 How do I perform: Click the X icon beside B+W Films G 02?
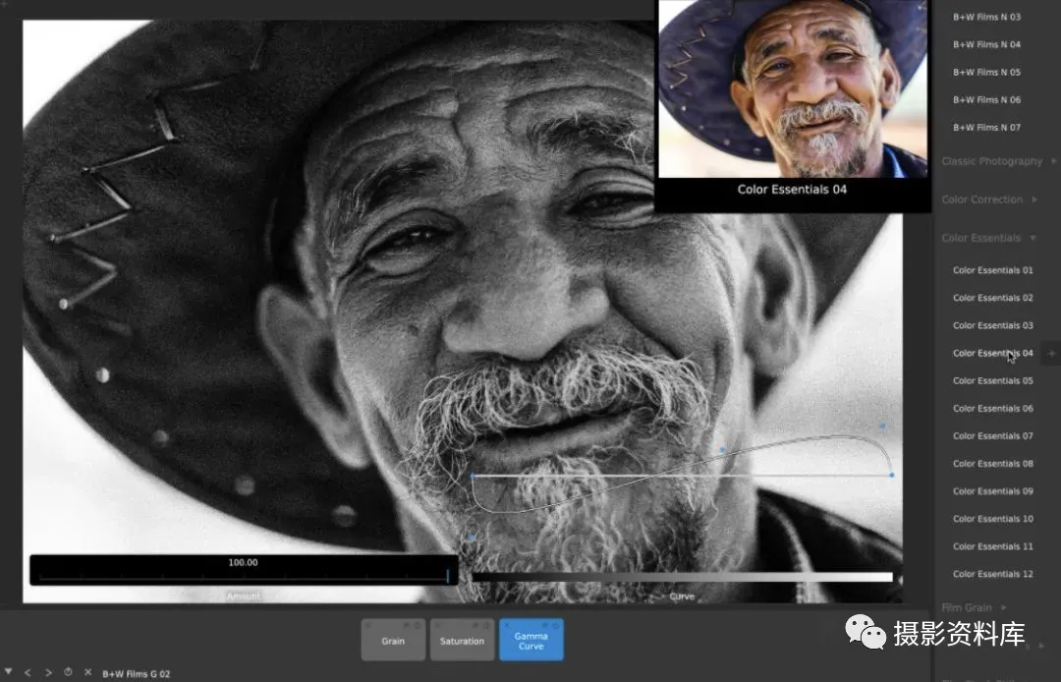pos(87,672)
